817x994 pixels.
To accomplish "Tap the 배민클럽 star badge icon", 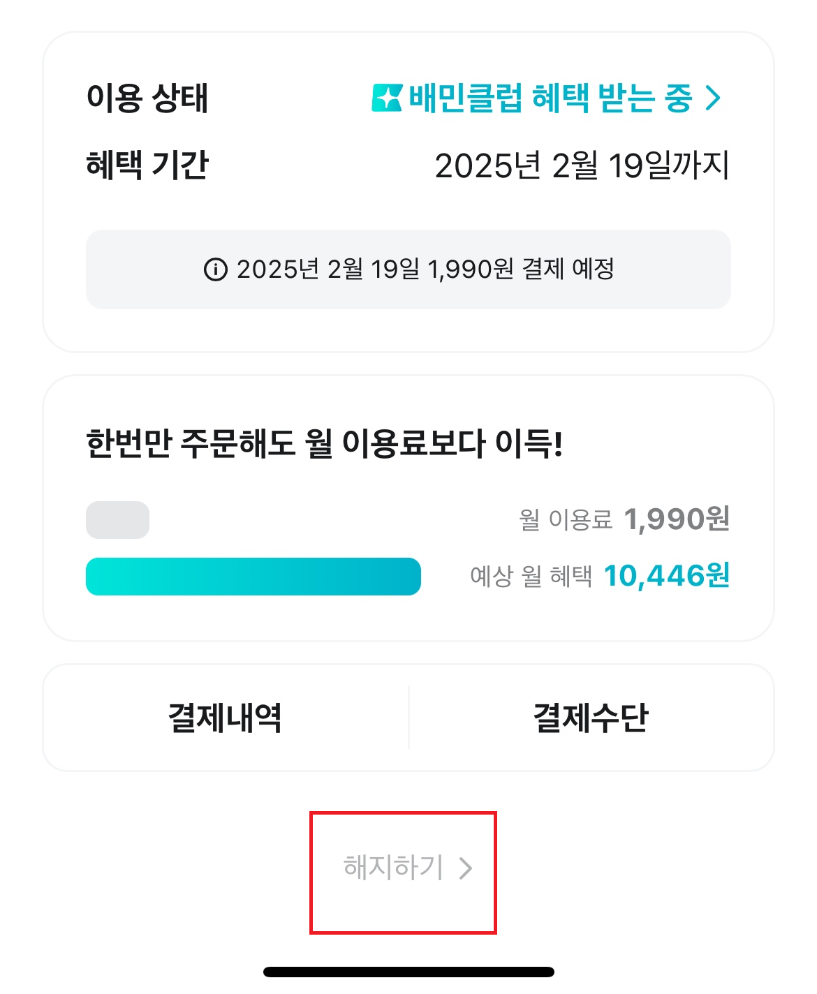I will (x=387, y=98).
